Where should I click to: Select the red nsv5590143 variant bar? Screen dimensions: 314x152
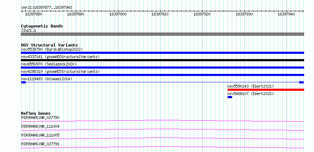coord(266,90)
